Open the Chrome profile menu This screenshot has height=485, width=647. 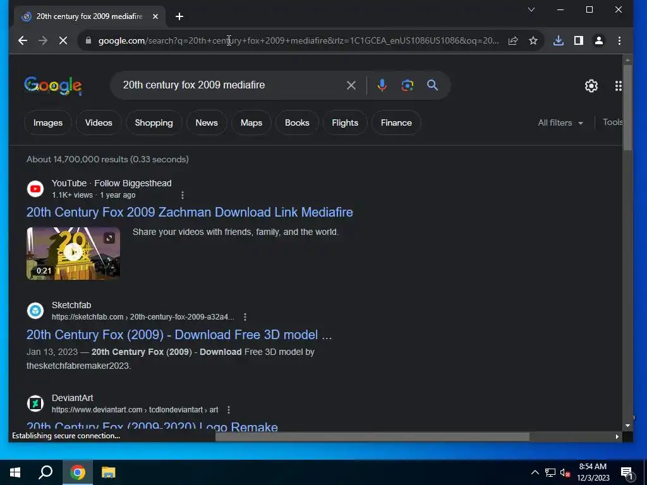point(599,40)
